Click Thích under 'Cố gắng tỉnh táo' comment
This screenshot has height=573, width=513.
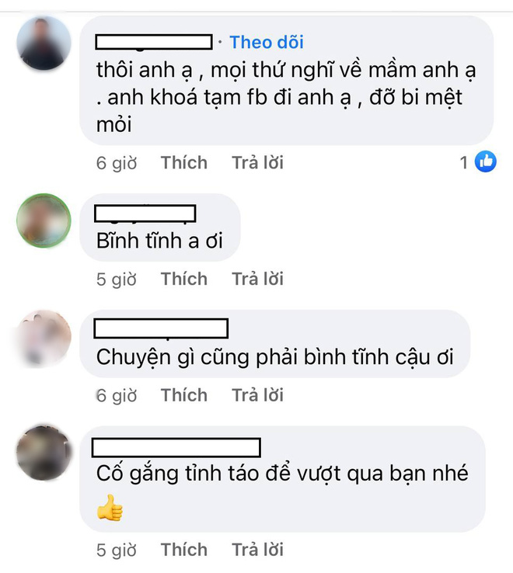tap(184, 550)
